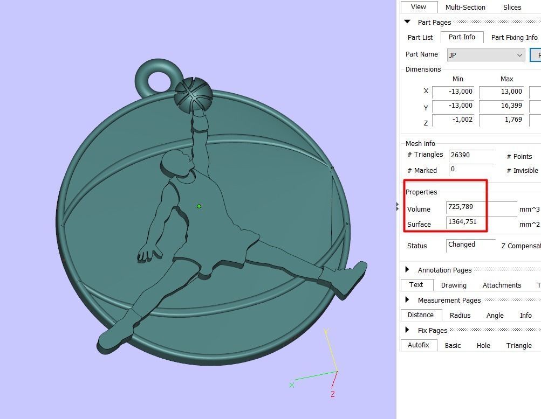Image resolution: width=541 pixels, height=419 pixels.
Task: Click the 'Dimensions' group label
Action: [423, 69]
